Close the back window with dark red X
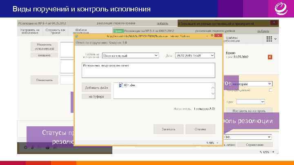The image size is (294, 165). (x=274, y=23)
